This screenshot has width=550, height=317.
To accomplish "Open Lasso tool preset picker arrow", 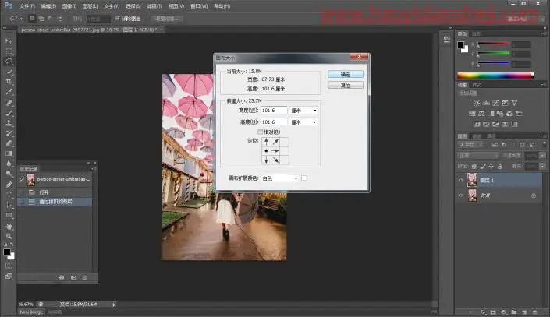I will pyautogui.click(x=21, y=19).
